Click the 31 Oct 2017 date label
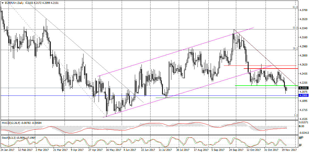 coord(271,150)
